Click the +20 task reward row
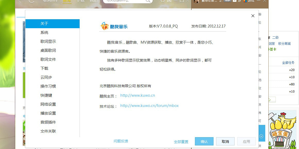The image size is (299, 149). [x=282, y=70]
